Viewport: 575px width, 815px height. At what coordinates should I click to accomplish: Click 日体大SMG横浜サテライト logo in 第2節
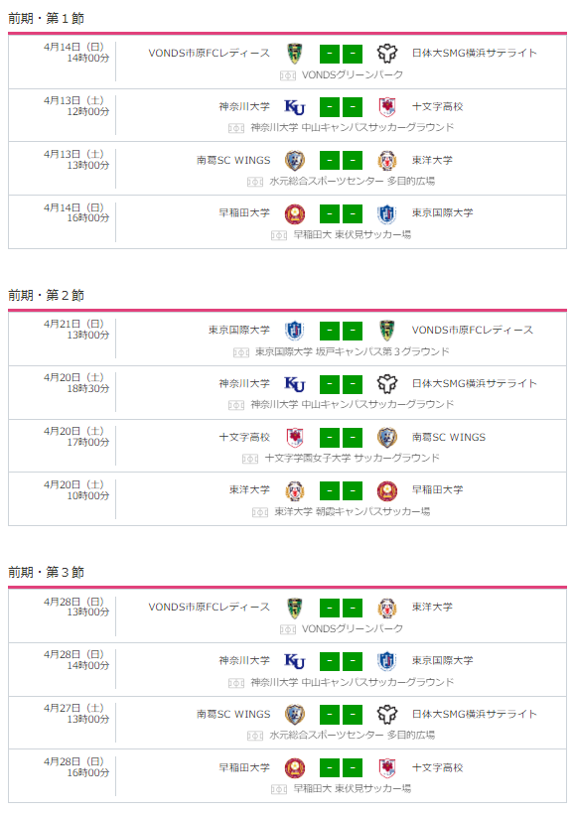[x=386, y=384]
